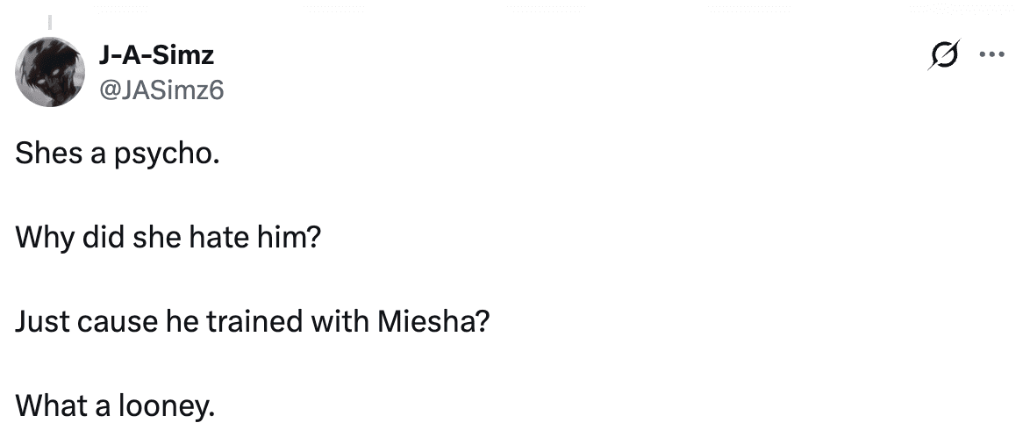Viewport: 1030px width, 430px height.
Task: Open the J-A-Simz display name link
Action: click(159, 56)
